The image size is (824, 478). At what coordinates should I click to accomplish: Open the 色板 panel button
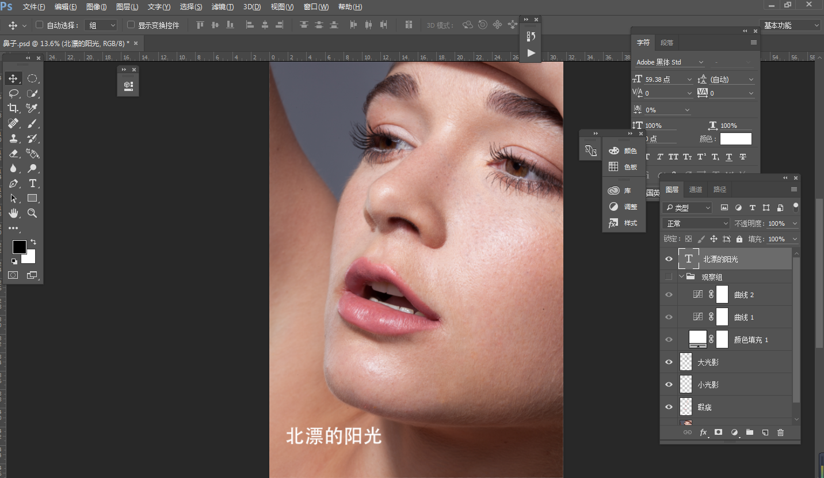coord(623,167)
